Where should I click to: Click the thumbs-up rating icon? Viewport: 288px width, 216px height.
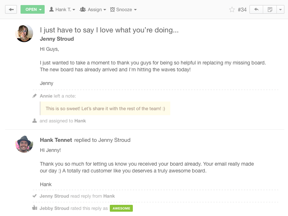pos(35,208)
